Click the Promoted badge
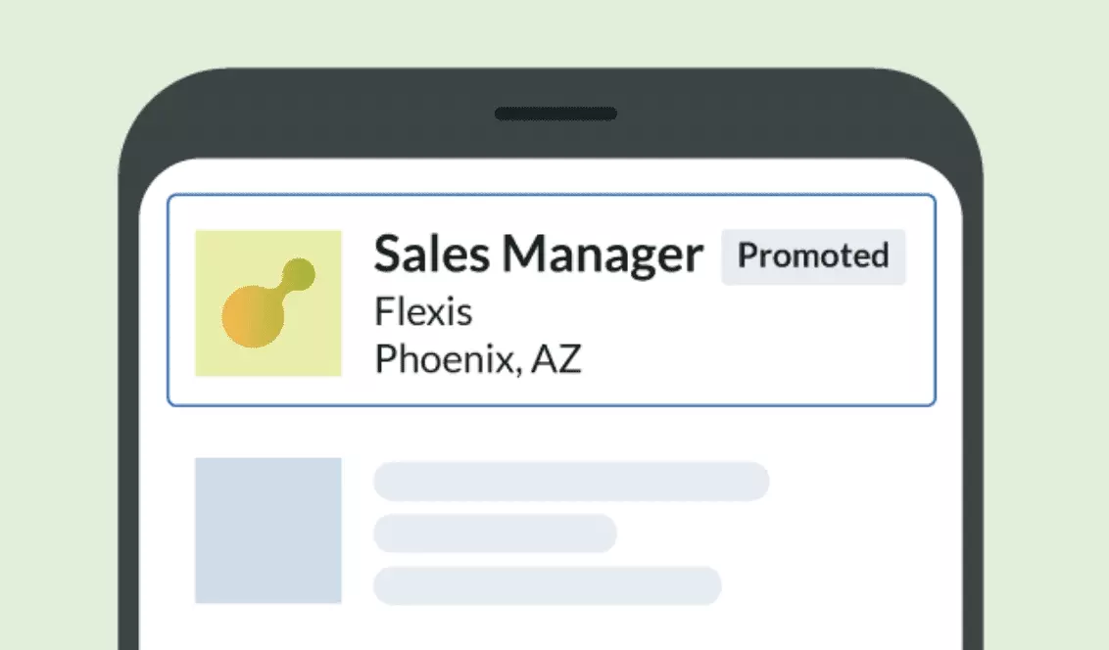Image resolution: width=1109 pixels, height=650 pixels. [813, 256]
